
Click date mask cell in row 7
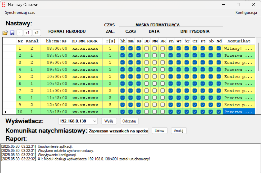click(x=85, y=91)
